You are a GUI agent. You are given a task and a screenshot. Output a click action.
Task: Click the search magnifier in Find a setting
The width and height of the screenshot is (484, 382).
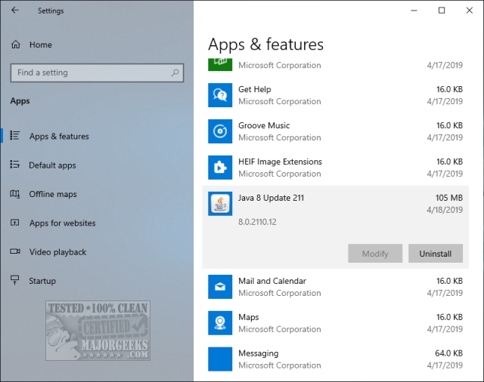[175, 72]
